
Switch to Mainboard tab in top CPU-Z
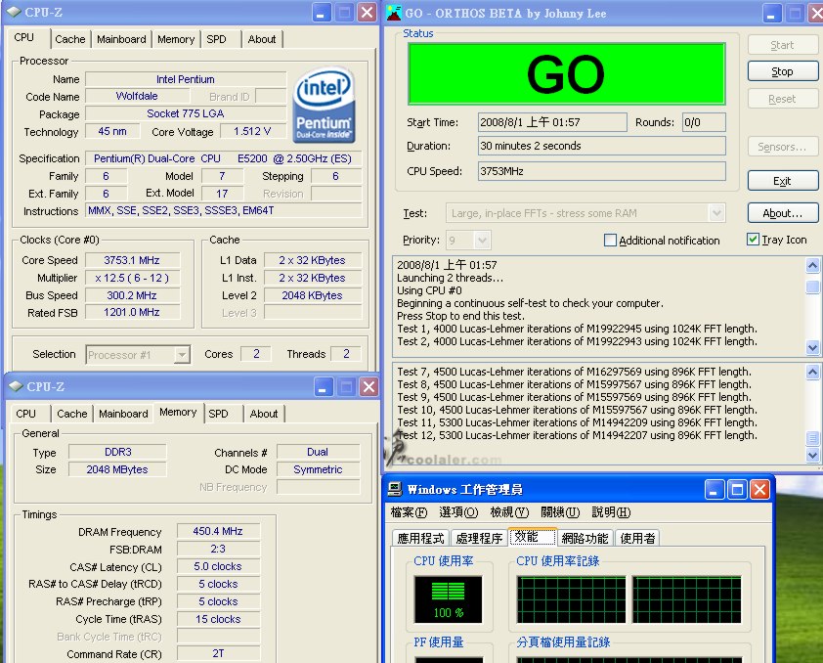coord(121,39)
